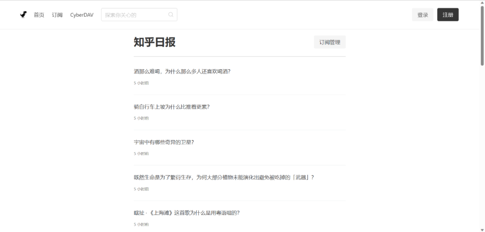Image resolution: width=485 pixels, height=232 pixels.
Task: Click the dinosaur logo icon
Action: [23, 14]
